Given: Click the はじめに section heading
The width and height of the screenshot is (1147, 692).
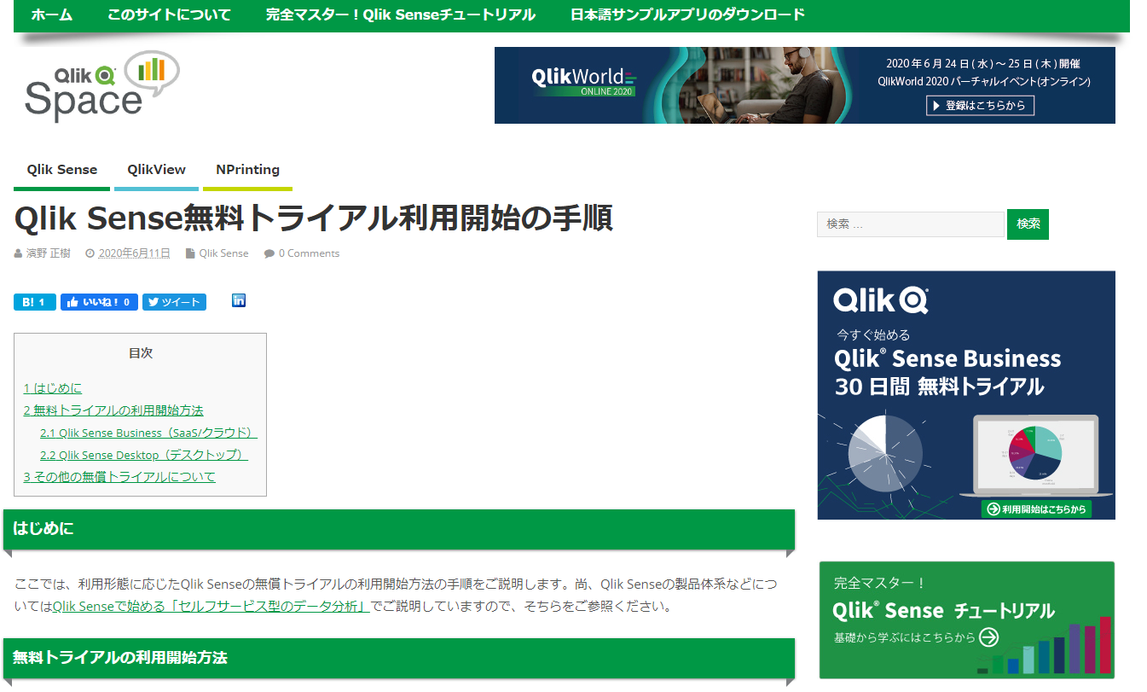Looking at the screenshot, I should 399,529.
